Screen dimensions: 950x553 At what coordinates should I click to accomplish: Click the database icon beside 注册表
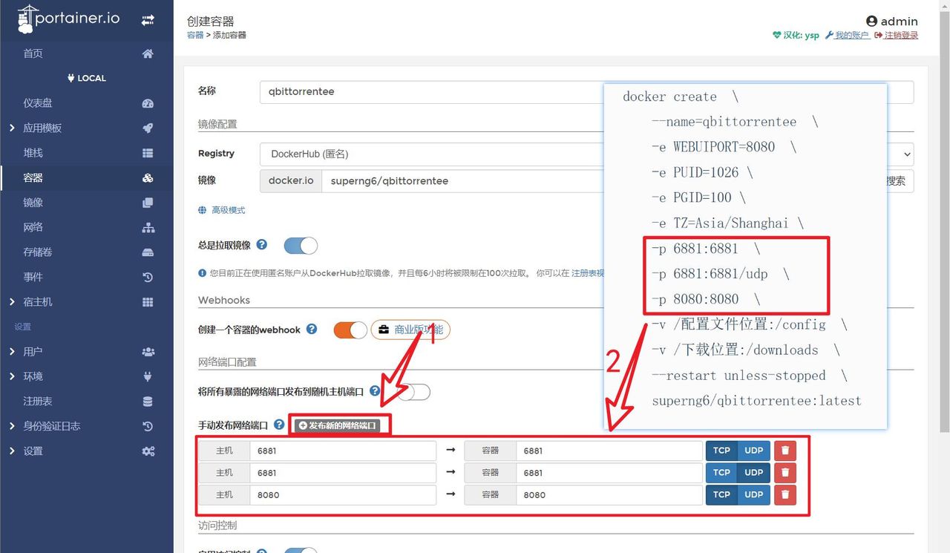(148, 402)
